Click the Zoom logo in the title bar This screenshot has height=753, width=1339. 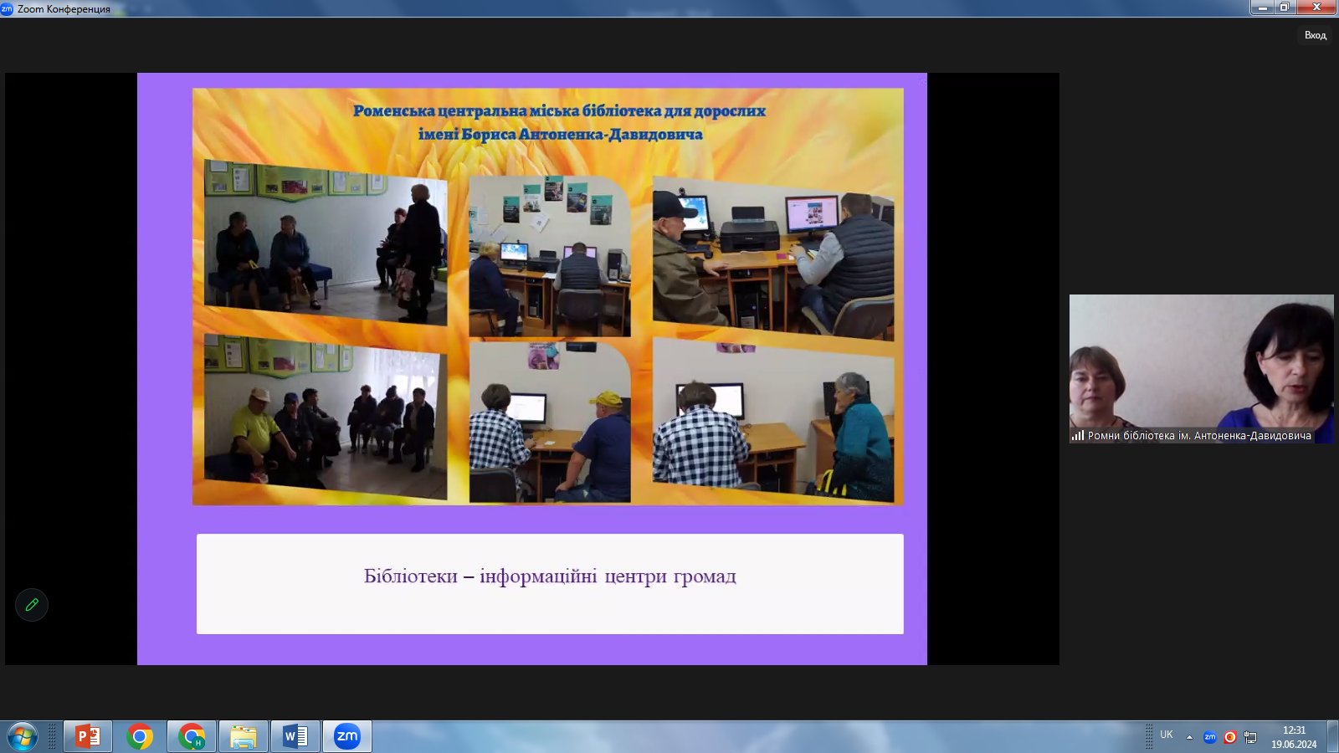tap(7, 8)
